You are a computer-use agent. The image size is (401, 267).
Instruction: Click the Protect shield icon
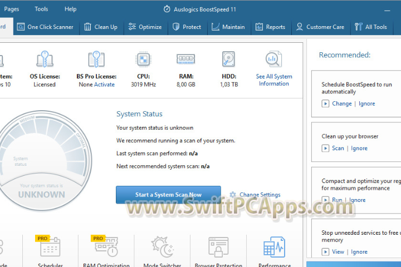tap(176, 27)
